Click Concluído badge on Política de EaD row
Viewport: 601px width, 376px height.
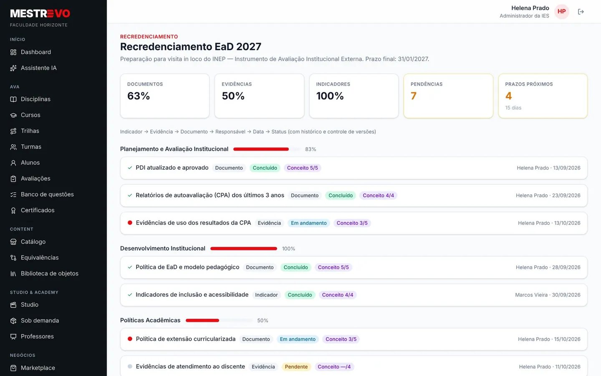click(296, 267)
